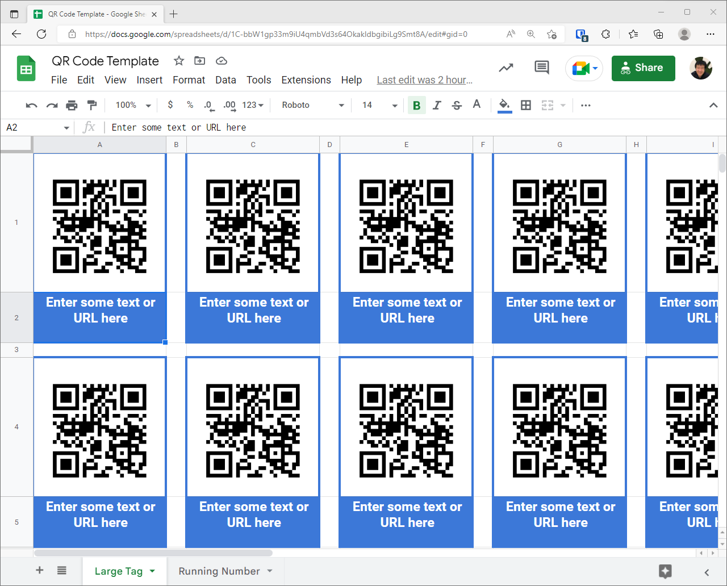
Task: Open browser Extensions puzzle icon
Action: 605,34
